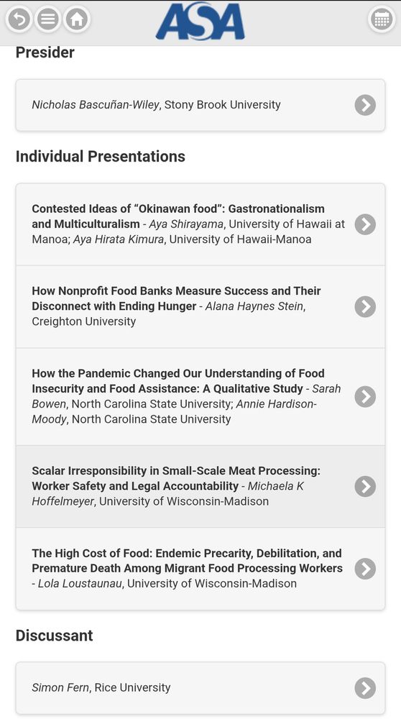Expand chevron for High Cost of Food
Screen dimensions: 401x719
[365, 569]
